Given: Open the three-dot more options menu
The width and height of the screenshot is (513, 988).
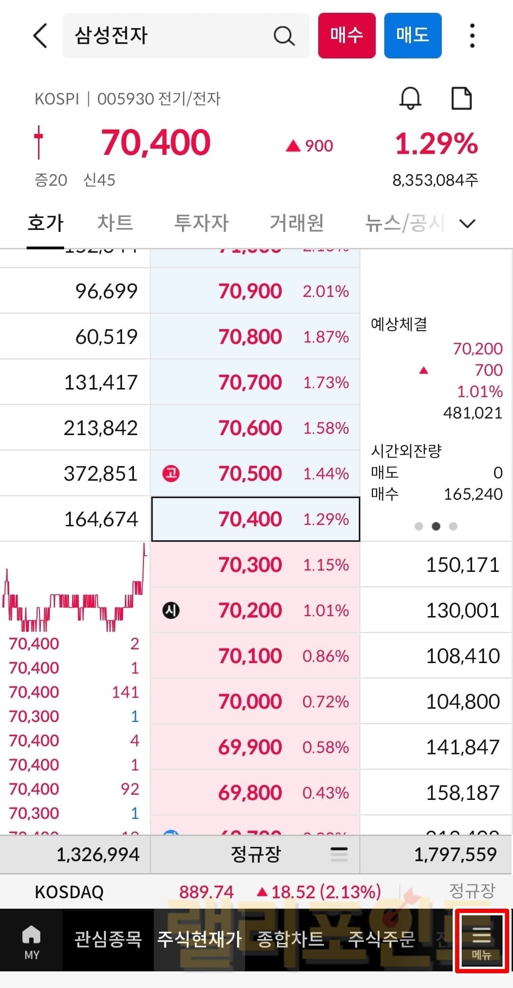Looking at the screenshot, I should click(x=472, y=36).
